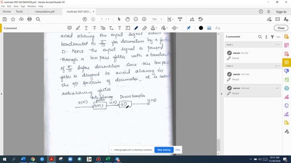Open the Drawing shapes dropdown
The width and height of the screenshot is (291, 163).
[x=175, y=28]
